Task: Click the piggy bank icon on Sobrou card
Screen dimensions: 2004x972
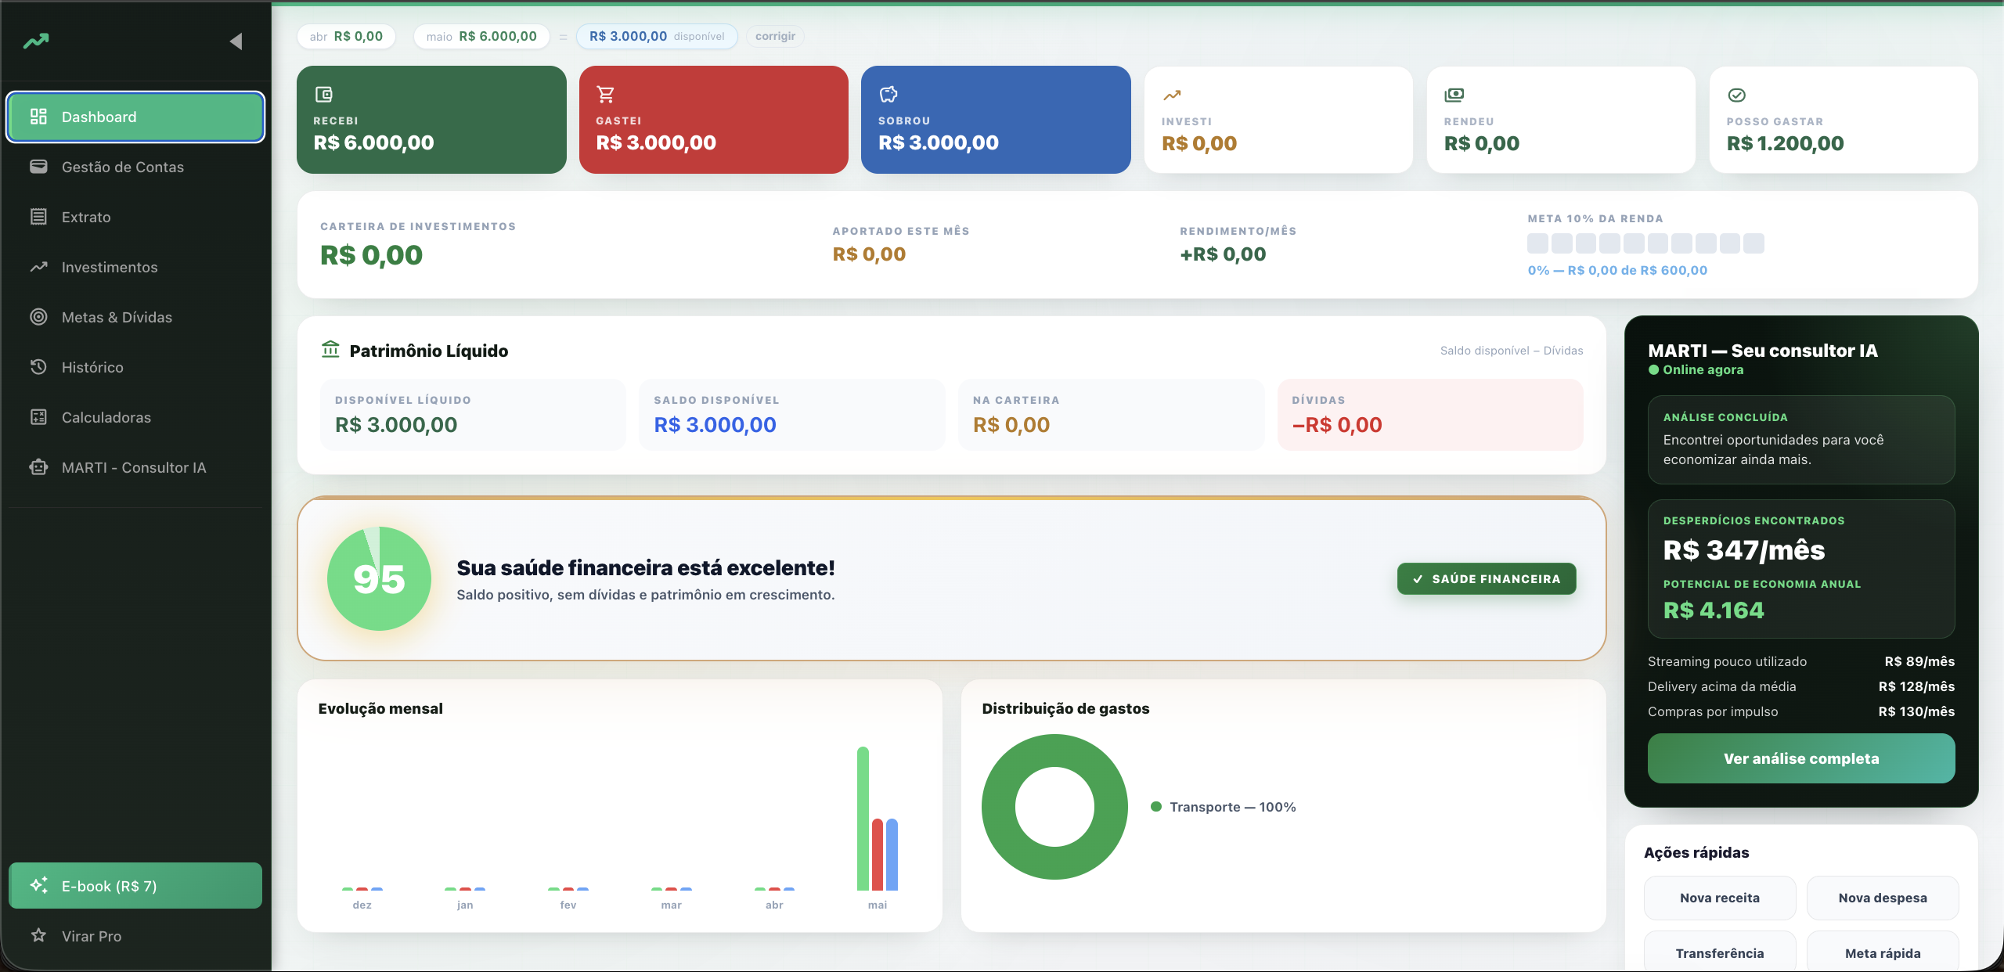Action: 888,95
